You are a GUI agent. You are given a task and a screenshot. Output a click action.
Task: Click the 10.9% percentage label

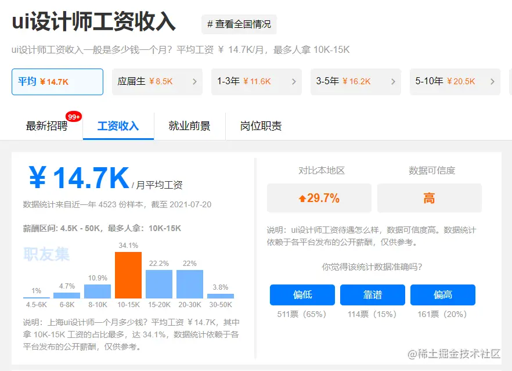[98, 278]
